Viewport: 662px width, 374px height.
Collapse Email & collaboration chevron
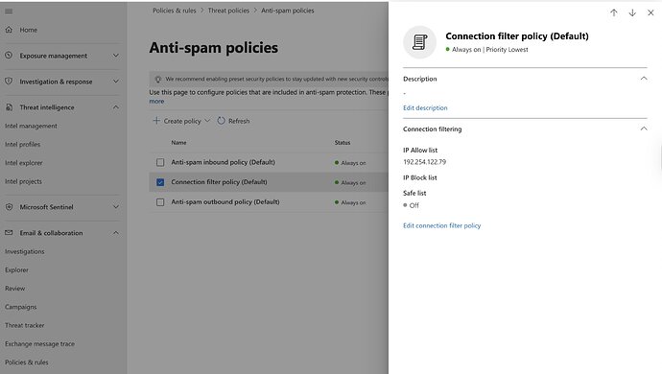click(x=116, y=233)
